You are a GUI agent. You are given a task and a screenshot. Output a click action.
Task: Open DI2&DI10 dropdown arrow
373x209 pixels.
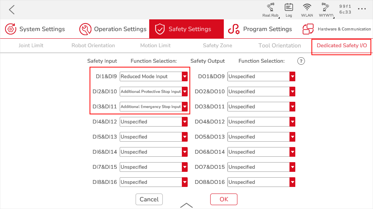[185, 91]
